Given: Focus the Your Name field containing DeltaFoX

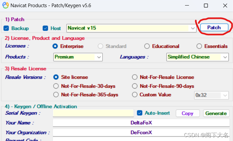Looking at the screenshot, I should [141, 123].
